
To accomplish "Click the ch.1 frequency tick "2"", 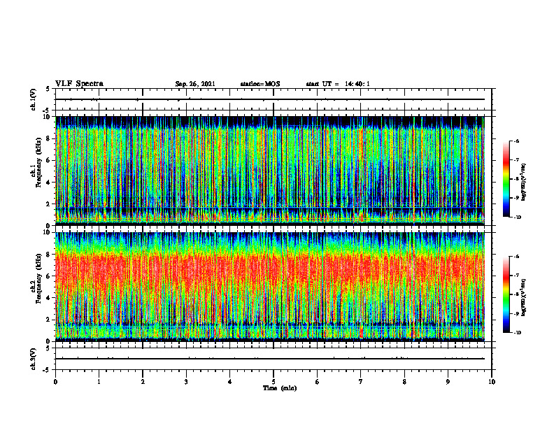I will [x=49, y=204].
